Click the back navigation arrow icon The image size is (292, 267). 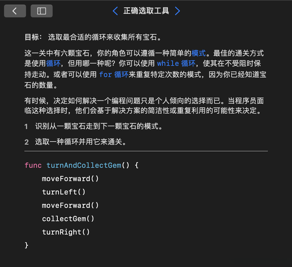[15, 11]
